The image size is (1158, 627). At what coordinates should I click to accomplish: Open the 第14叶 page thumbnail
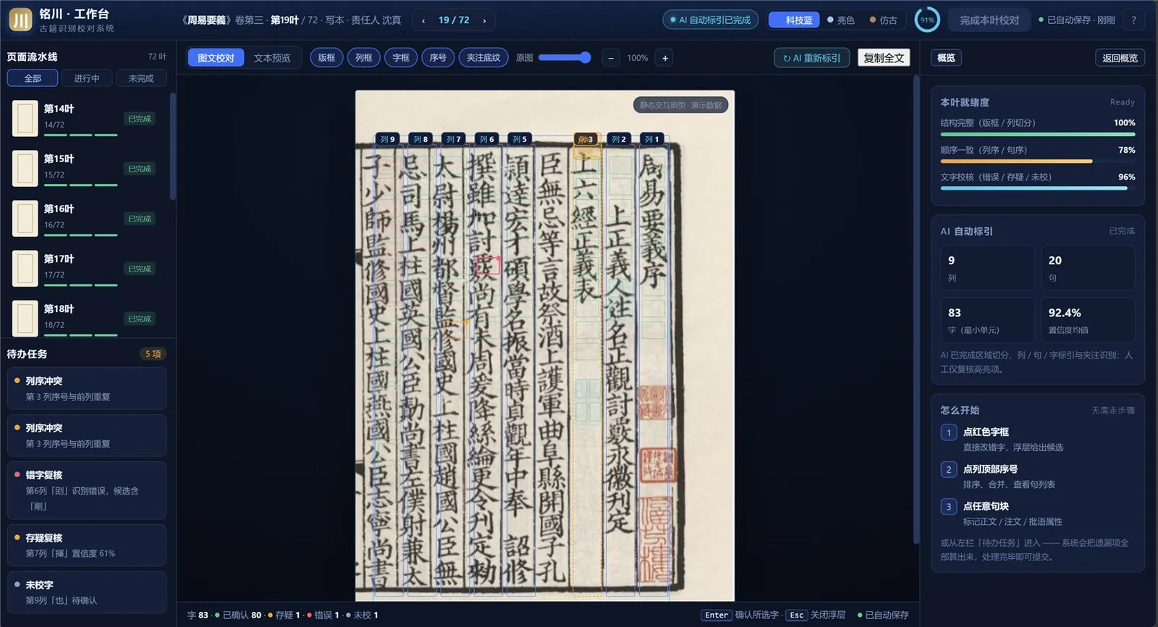25,118
